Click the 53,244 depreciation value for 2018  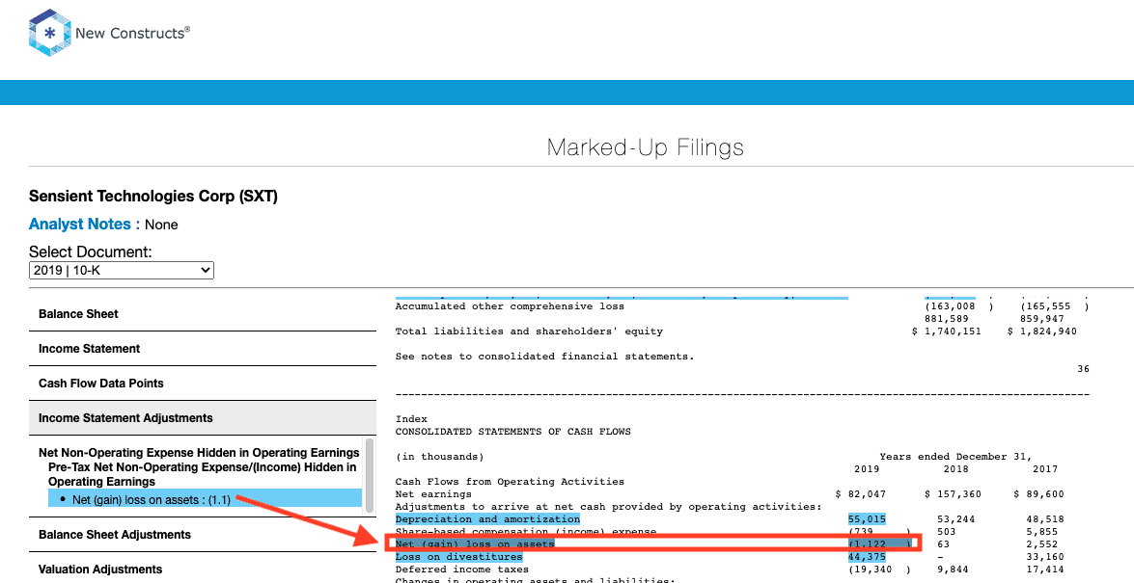point(955,519)
